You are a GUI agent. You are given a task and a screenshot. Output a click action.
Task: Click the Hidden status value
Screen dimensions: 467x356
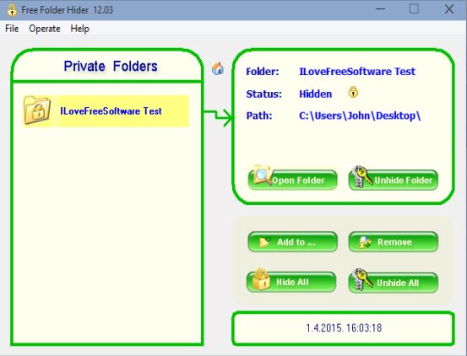point(315,94)
